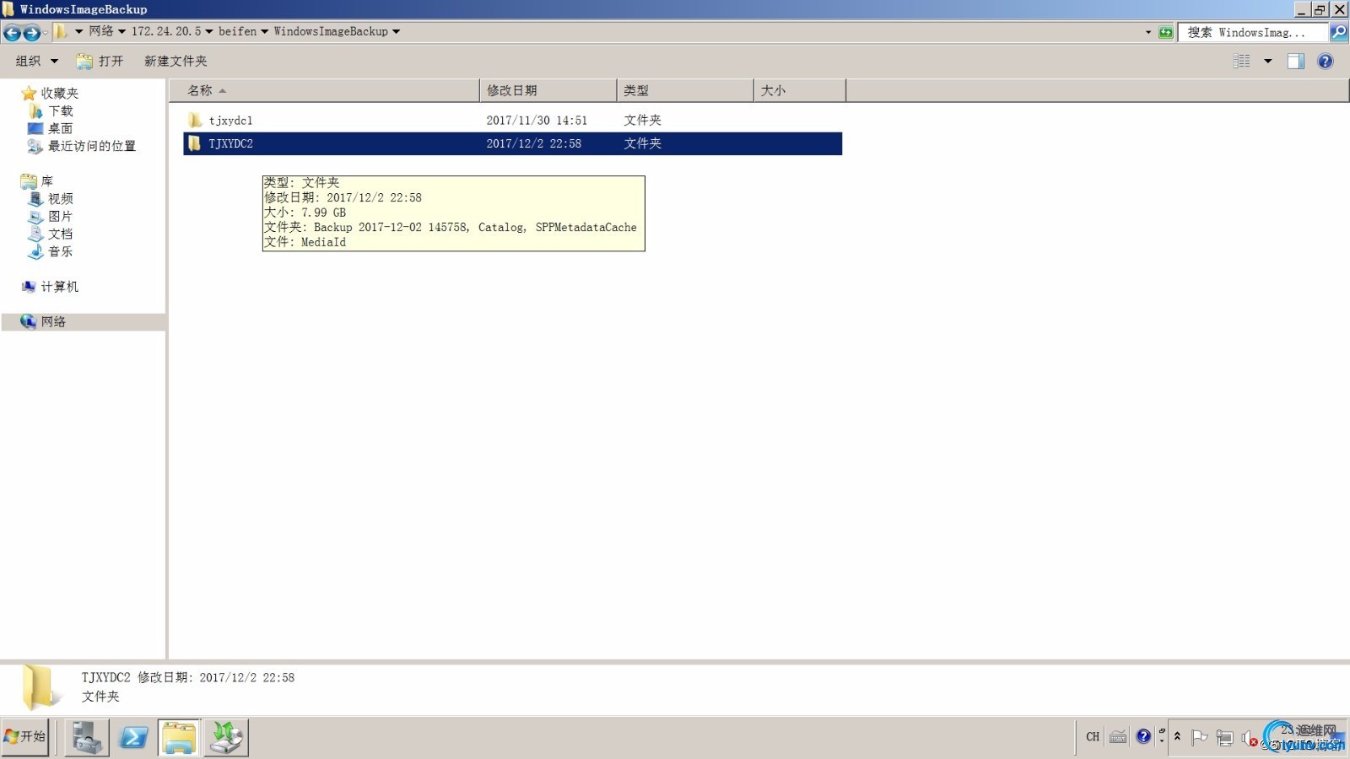Screen dimensions: 1350x759
Task: Click date 2017/11/30 14:51 cell
Action: coord(537,121)
